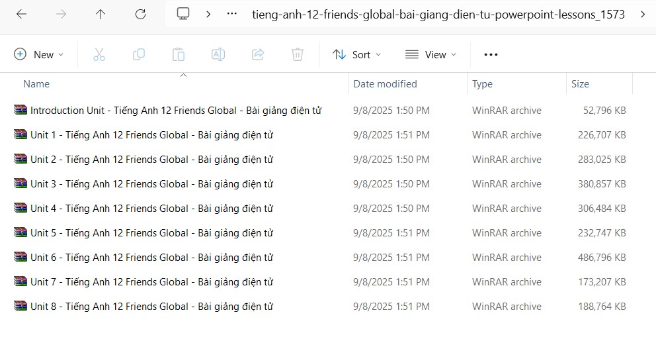Go forward with the right arrow

[x=61, y=14]
